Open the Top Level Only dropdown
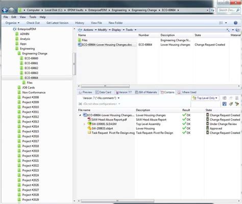Image resolution: width=242 pixels, height=204 pixels. point(205,98)
